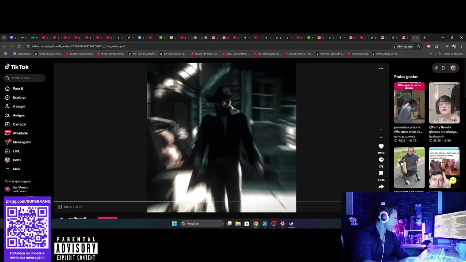Pause the video playback
This screenshot has height=262, width=466.
(60, 207)
